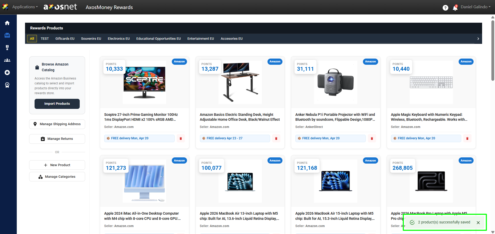This screenshot has width=495, height=234.
Task: Click the Amazon Basics Standing Desk image
Action: tap(240, 82)
